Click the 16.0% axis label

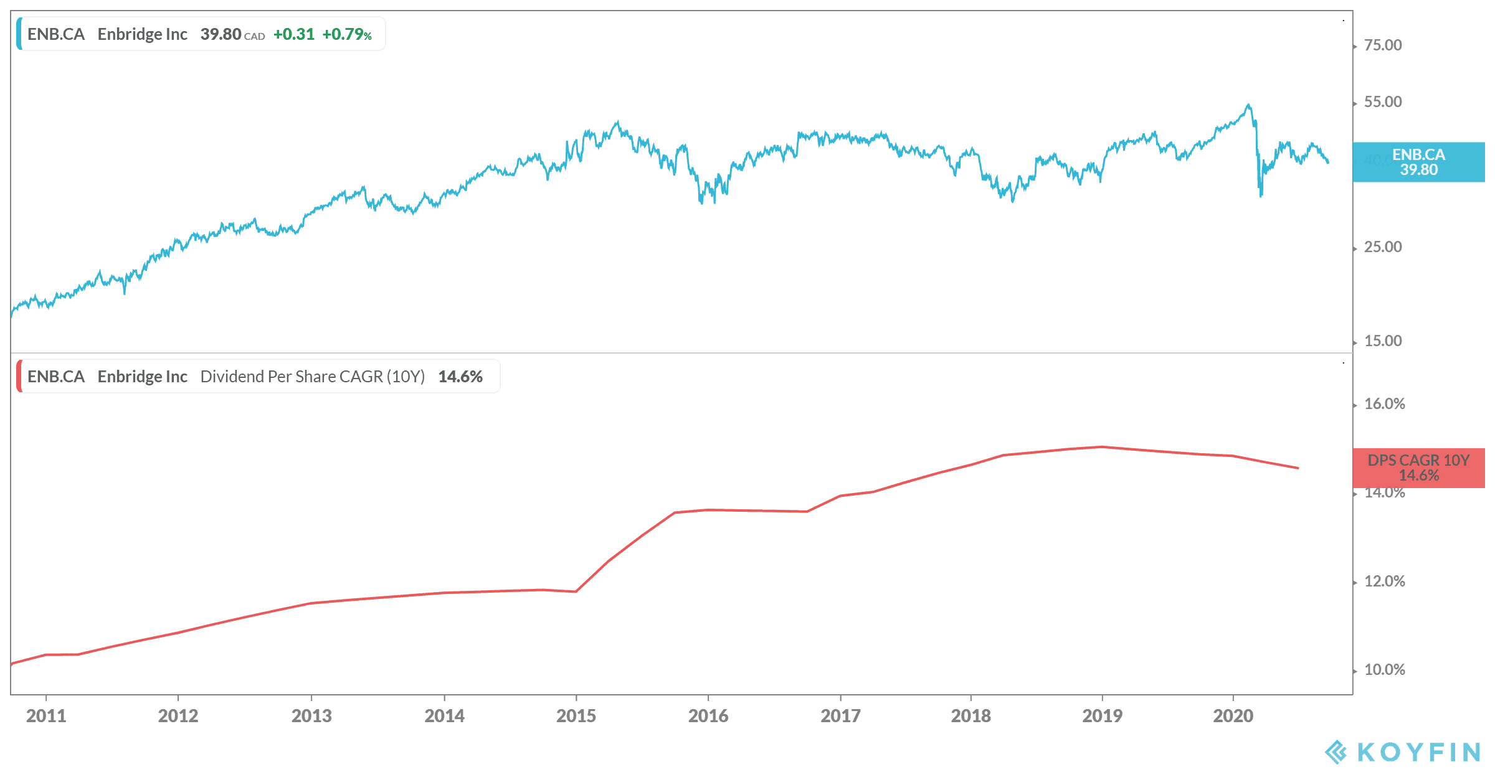pos(1384,404)
